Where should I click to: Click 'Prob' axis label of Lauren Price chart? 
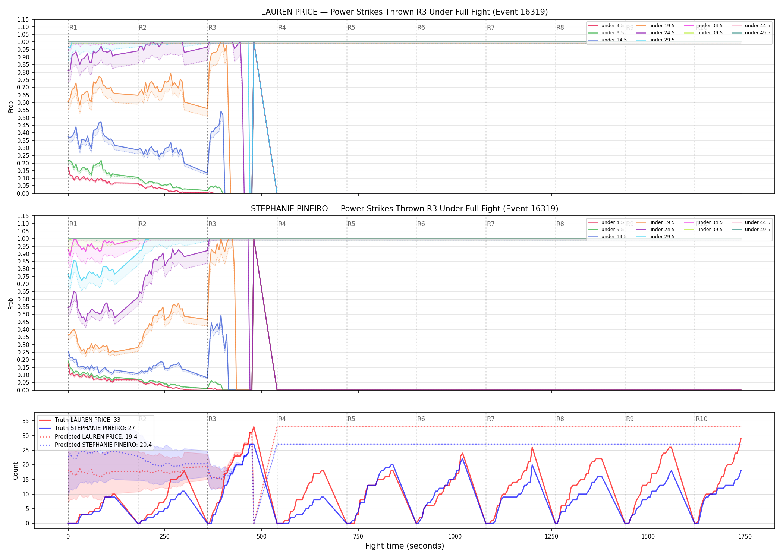point(11,107)
